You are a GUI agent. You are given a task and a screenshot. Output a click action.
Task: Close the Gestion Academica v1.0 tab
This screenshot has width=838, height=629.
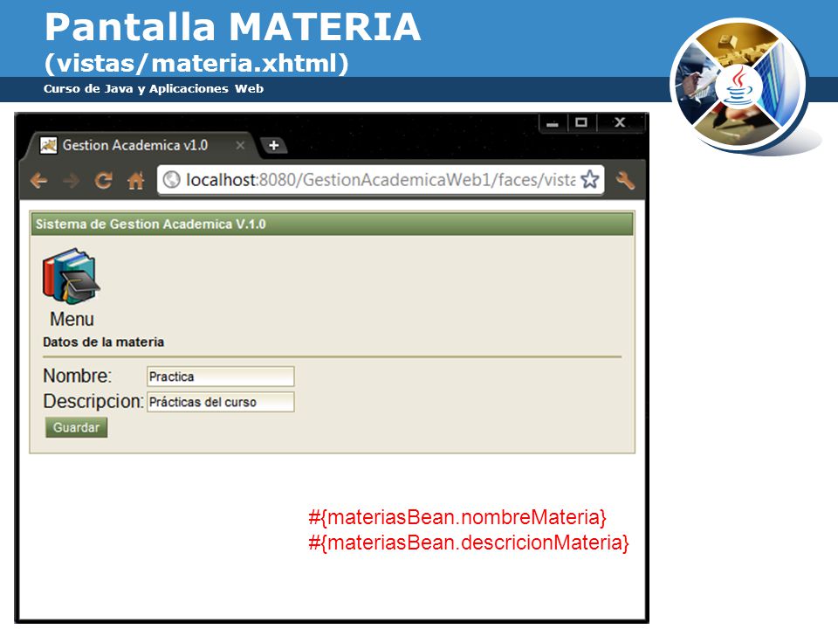[x=241, y=145]
